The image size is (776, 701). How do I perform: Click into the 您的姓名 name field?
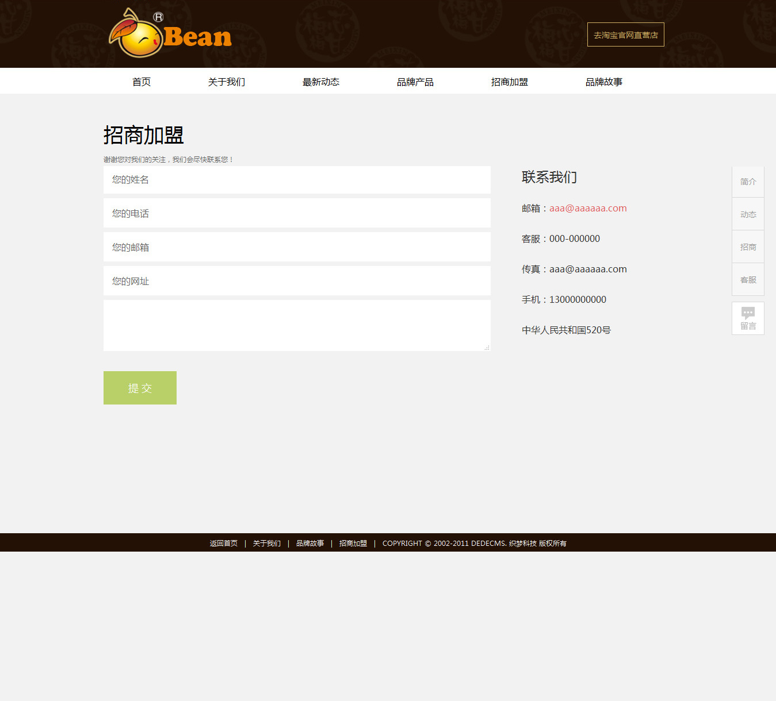point(297,180)
